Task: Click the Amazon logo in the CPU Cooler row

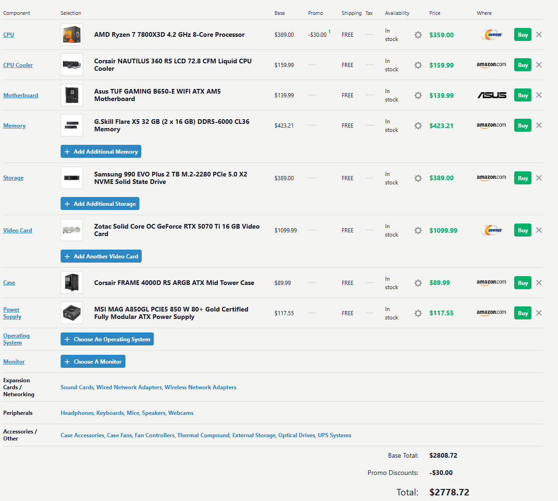Action: (491, 65)
